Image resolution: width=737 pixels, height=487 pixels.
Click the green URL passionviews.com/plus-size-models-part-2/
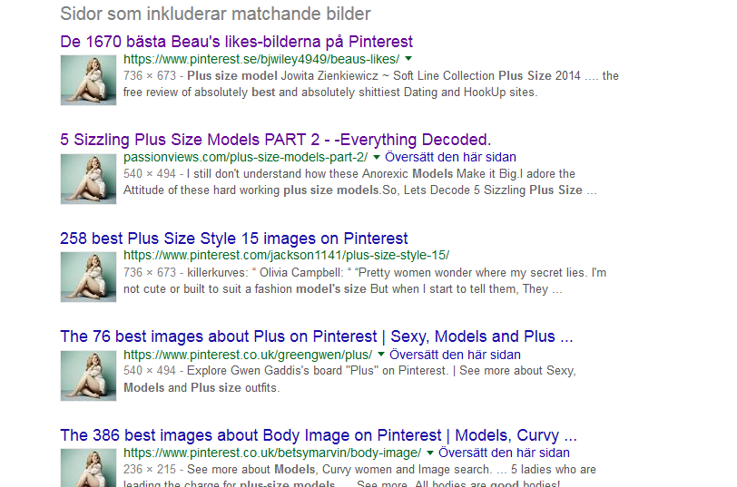[245, 157]
